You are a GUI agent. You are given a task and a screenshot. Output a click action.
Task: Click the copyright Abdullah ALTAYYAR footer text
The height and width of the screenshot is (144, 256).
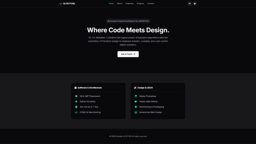[x=128, y=136]
